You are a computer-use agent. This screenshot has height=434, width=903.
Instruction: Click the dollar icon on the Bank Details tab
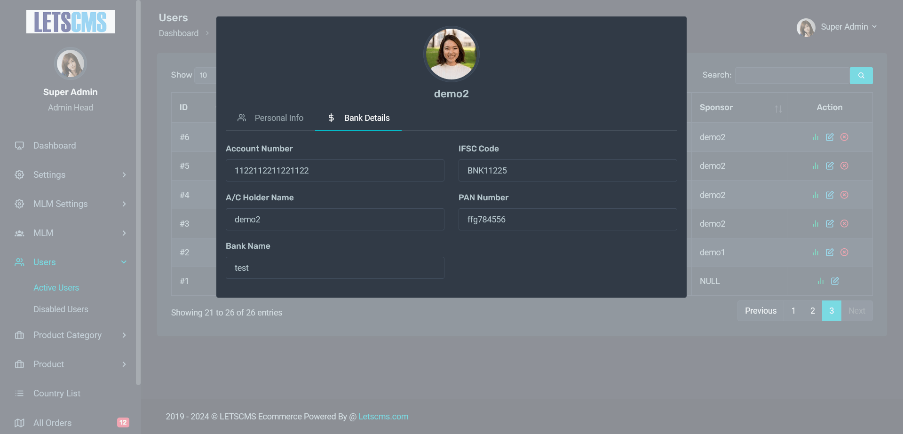pos(332,118)
